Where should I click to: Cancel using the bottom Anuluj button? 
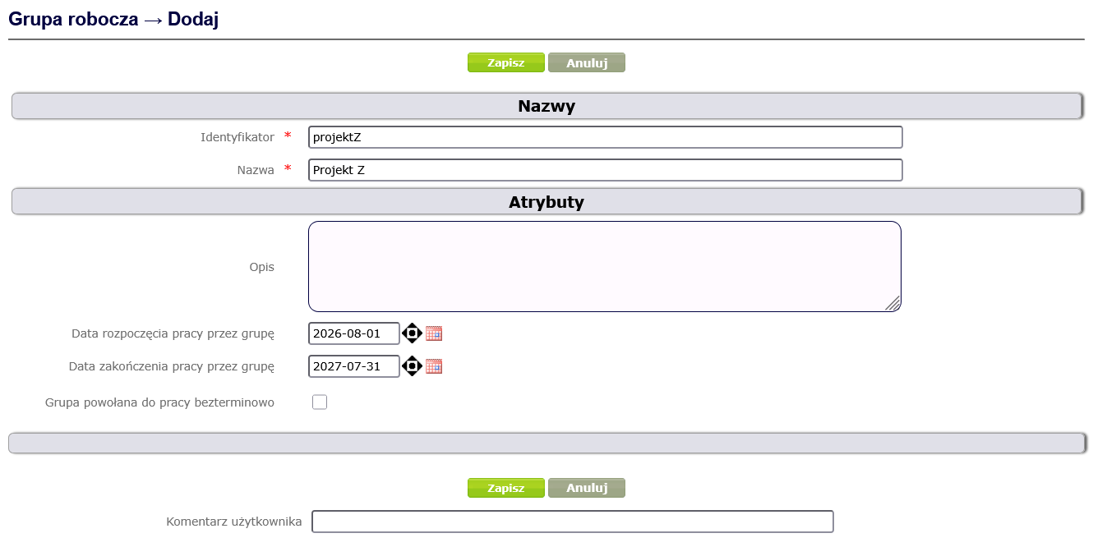coord(587,488)
